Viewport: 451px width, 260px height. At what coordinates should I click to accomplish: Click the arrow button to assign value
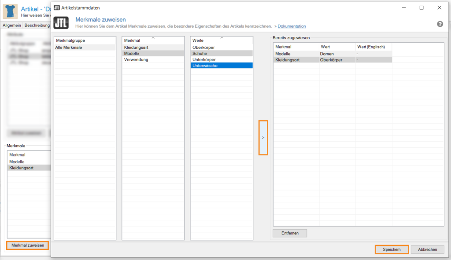point(263,138)
